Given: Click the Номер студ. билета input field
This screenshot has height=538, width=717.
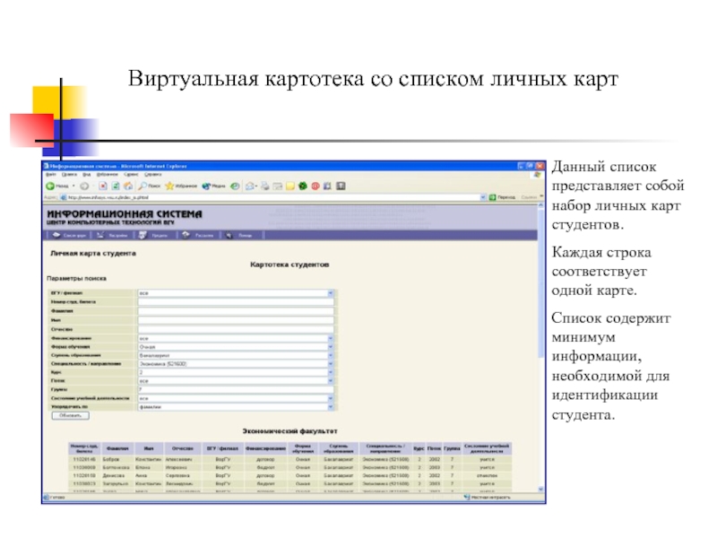Looking at the screenshot, I should [235, 302].
